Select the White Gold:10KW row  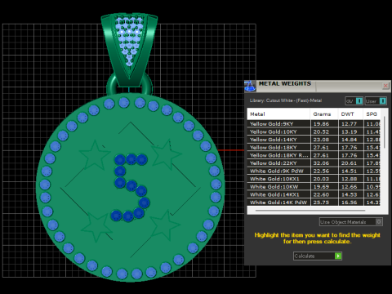pos(314,187)
